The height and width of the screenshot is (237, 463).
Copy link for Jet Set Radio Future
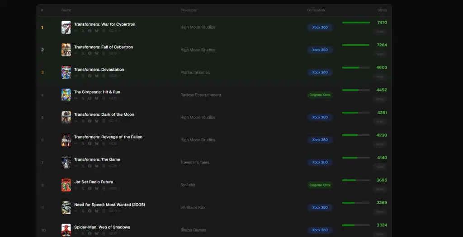coord(76,188)
